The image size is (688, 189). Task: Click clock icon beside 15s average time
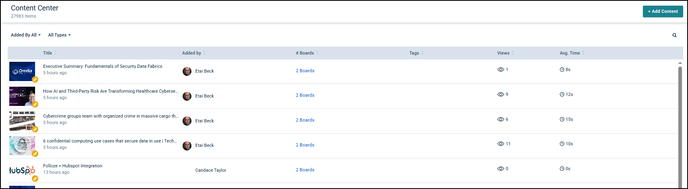pyautogui.click(x=562, y=120)
